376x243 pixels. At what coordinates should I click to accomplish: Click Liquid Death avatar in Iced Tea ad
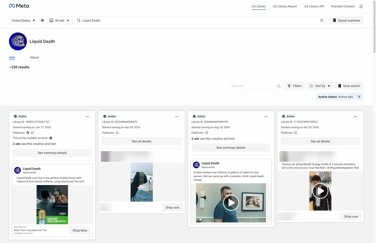click(x=18, y=170)
